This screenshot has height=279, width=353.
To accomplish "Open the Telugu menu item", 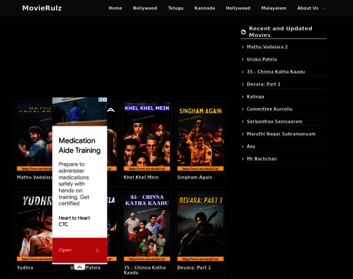I will 176,8.
